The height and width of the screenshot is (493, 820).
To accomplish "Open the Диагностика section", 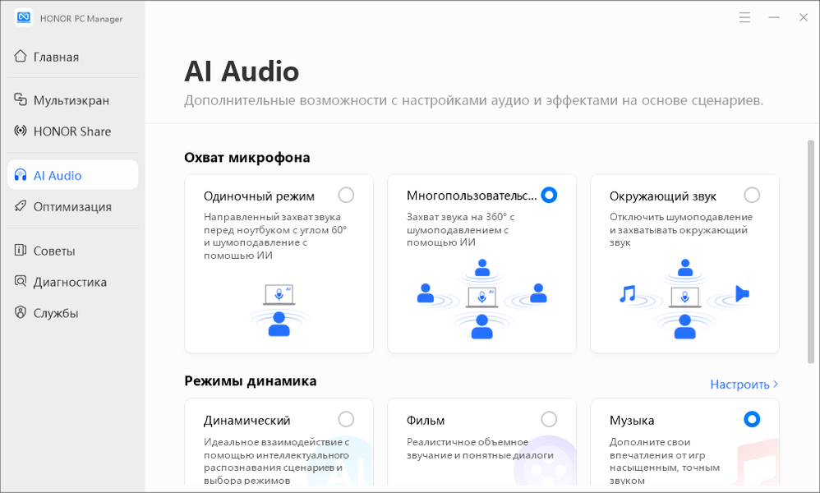I will [x=72, y=282].
